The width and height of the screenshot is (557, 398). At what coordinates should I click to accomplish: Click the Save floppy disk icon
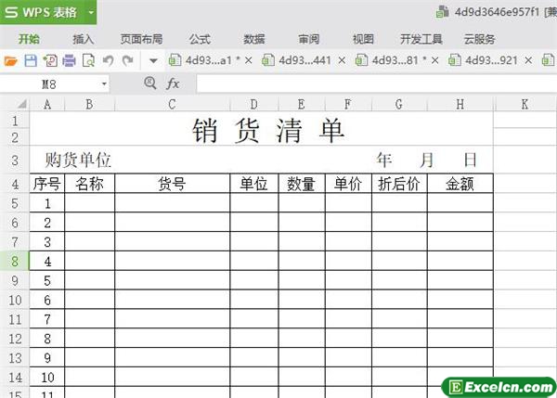pos(31,60)
